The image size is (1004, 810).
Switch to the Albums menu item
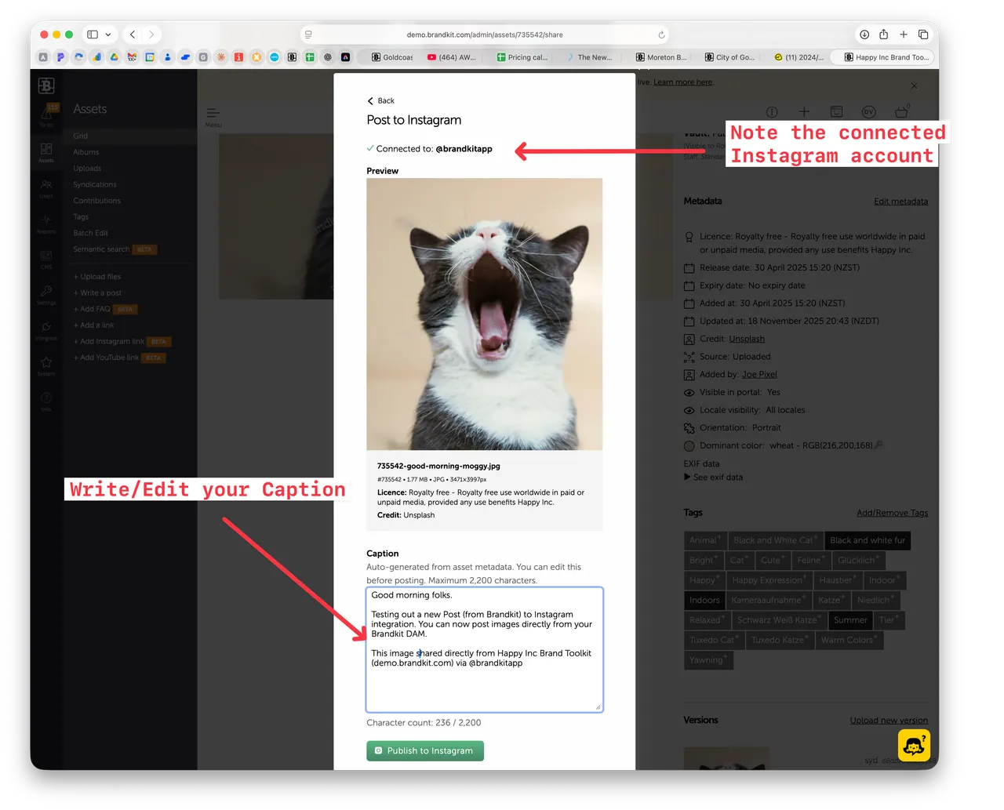coord(85,152)
